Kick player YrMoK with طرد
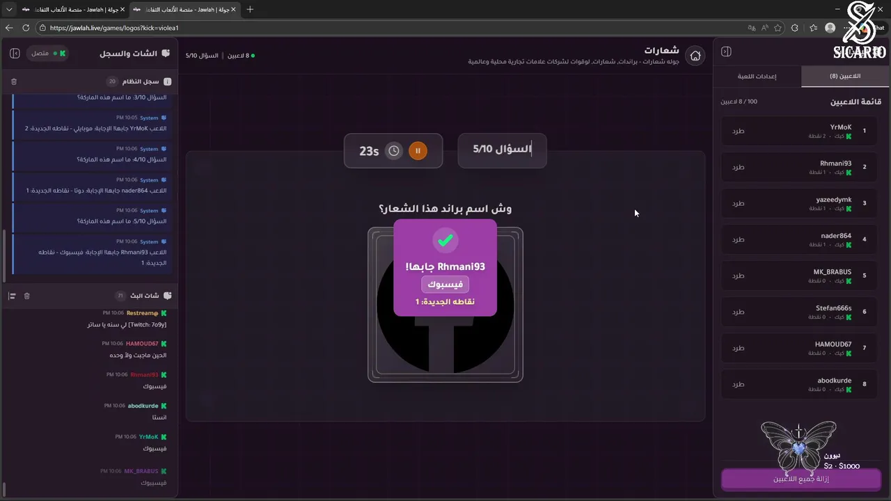Viewport: 891px width, 501px height. [x=738, y=131]
